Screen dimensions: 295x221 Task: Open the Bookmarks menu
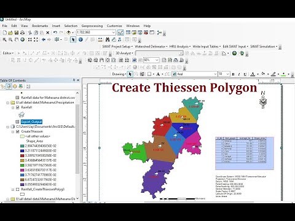[40, 26]
